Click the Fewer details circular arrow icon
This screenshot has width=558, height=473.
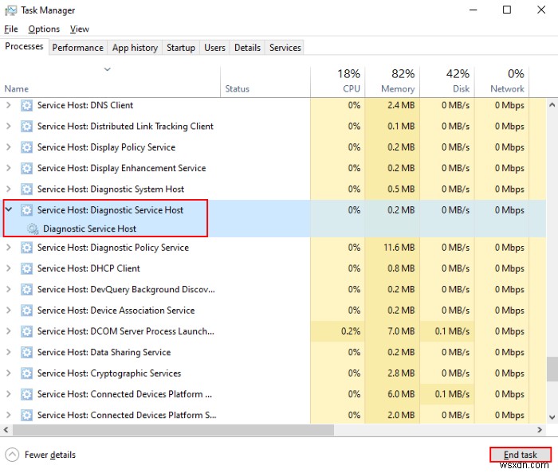point(12,455)
